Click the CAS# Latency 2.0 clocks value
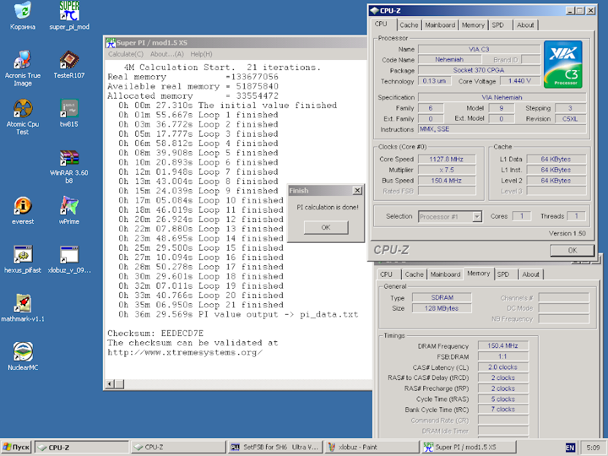608x456 pixels. tap(503, 367)
